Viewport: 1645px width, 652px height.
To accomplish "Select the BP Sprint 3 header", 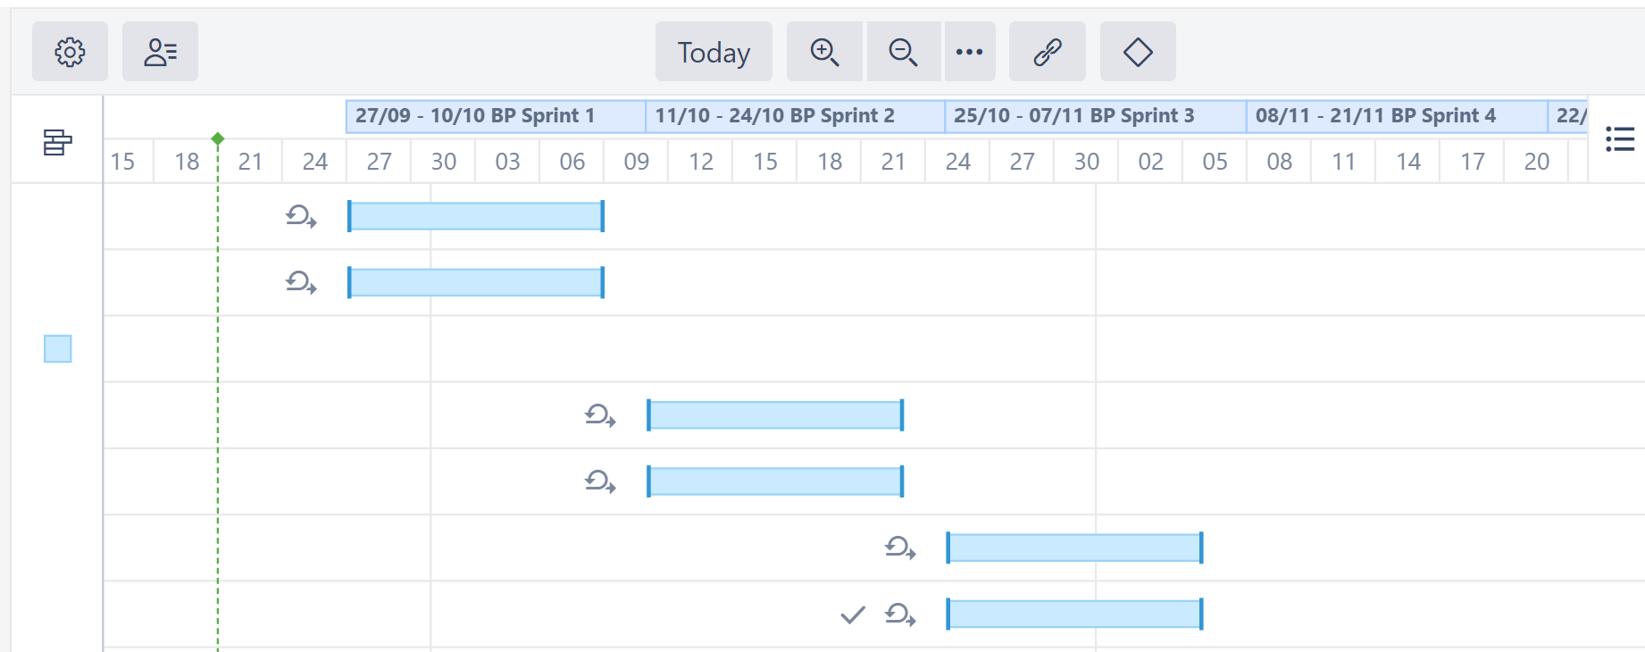I will 1095,116.
